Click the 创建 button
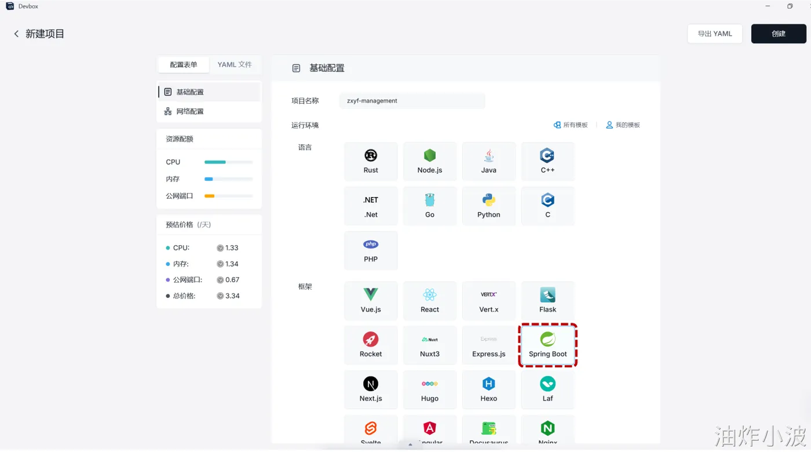 (x=779, y=34)
